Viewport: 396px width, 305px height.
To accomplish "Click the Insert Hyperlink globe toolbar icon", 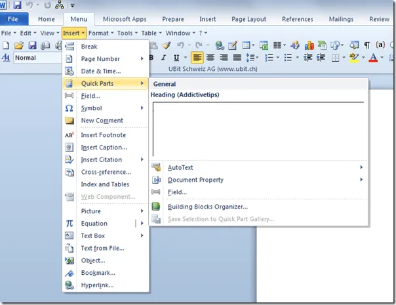I will click(x=220, y=45).
